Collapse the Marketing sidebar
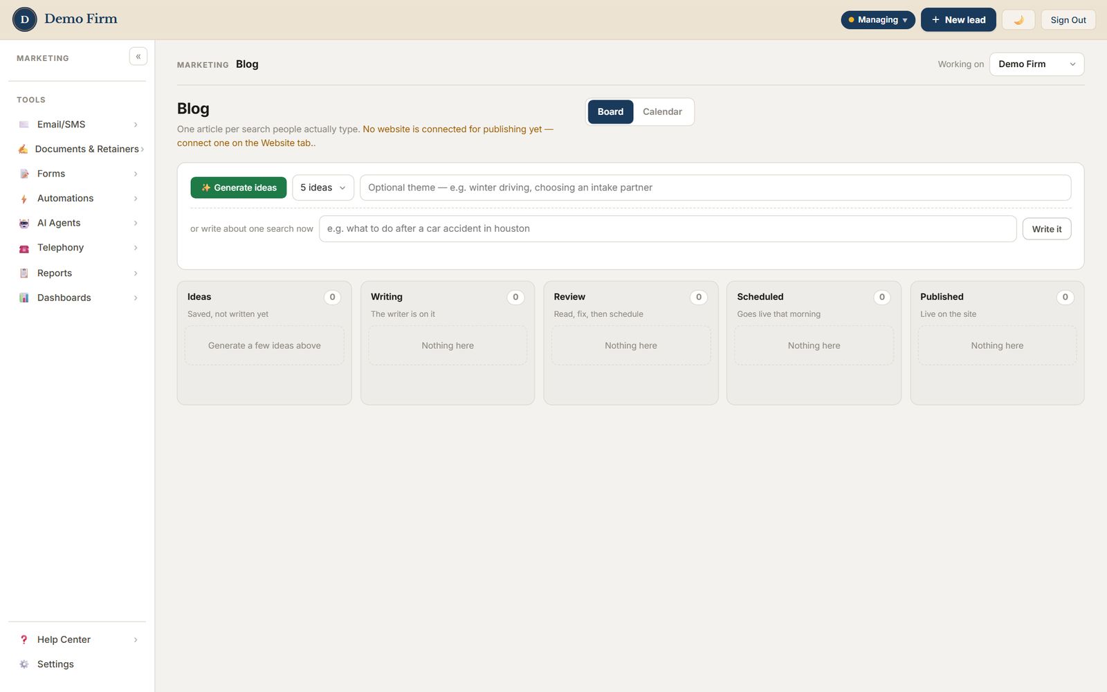This screenshot has height=692, width=1107. [138, 57]
